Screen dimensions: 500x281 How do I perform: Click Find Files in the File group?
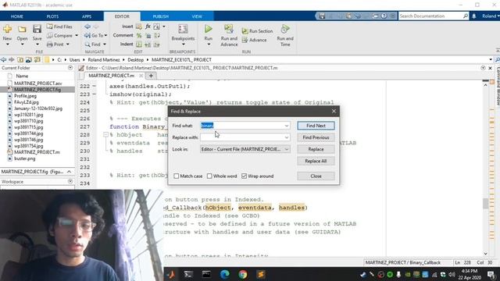pos(59,27)
